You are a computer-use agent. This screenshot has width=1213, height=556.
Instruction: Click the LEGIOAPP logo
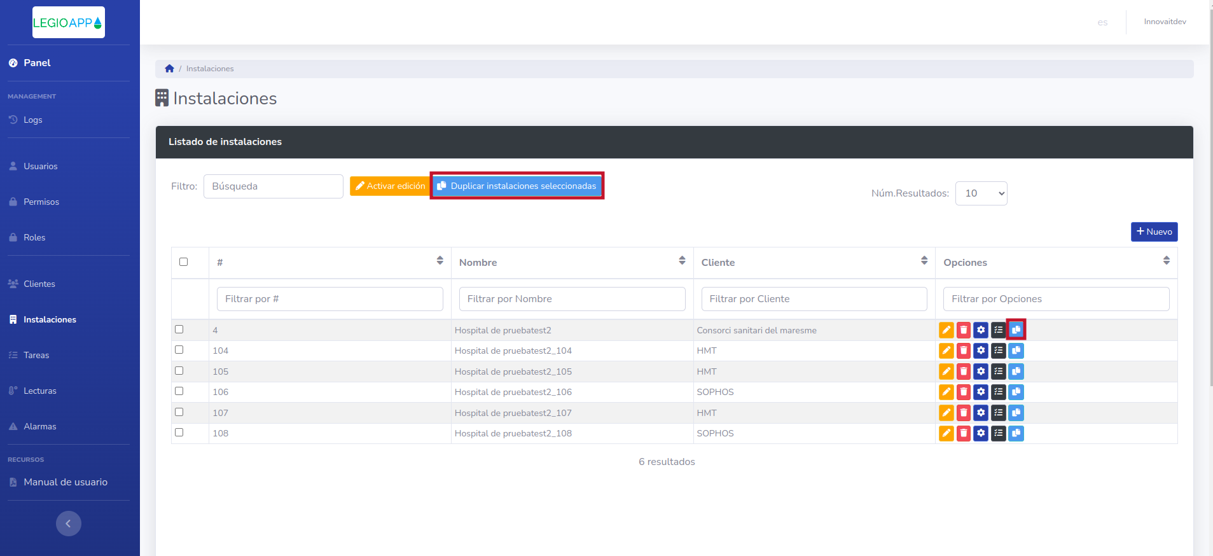point(68,23)
